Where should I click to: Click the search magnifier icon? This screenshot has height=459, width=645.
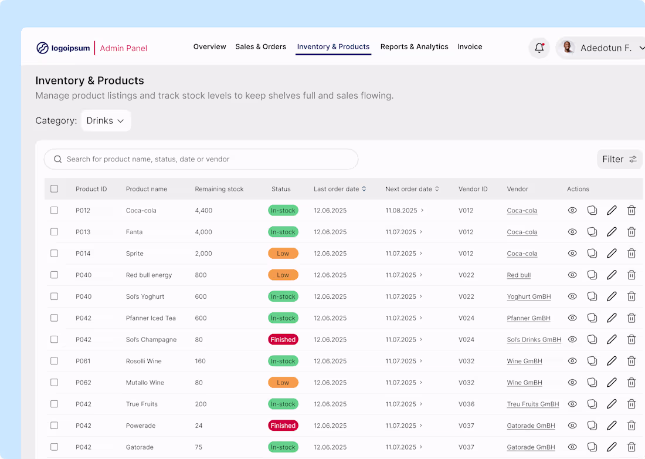click(57, 159)
